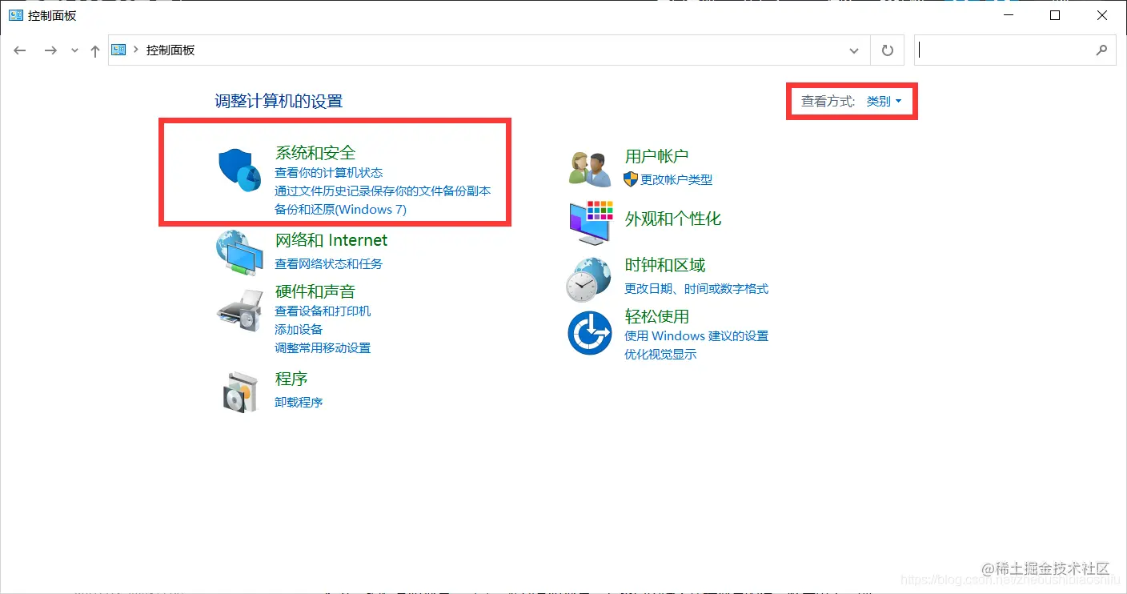The width and height of the screenshot is (1127, 594).
Task: Open the 用户帐户 category
Action: coord(657,156)
